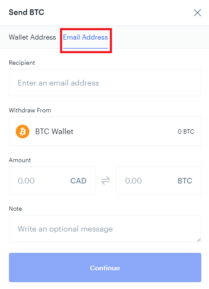Click the CAD amount input field
209x289 pixels.
(x=52, y=180)
